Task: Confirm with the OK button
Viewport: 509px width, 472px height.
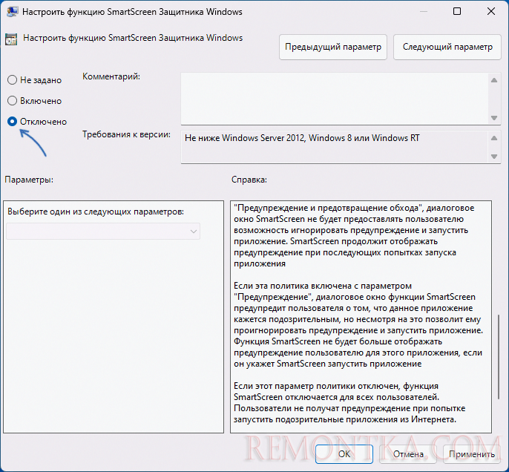Action: pyautogui.click(x=344, y=453)
